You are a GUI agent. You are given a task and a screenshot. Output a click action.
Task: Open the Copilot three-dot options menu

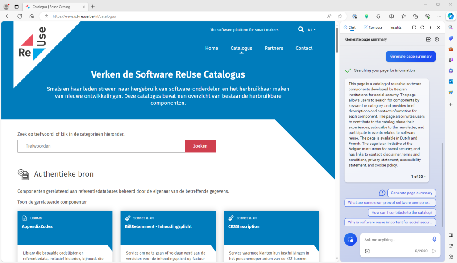click(x=430, y=27)
